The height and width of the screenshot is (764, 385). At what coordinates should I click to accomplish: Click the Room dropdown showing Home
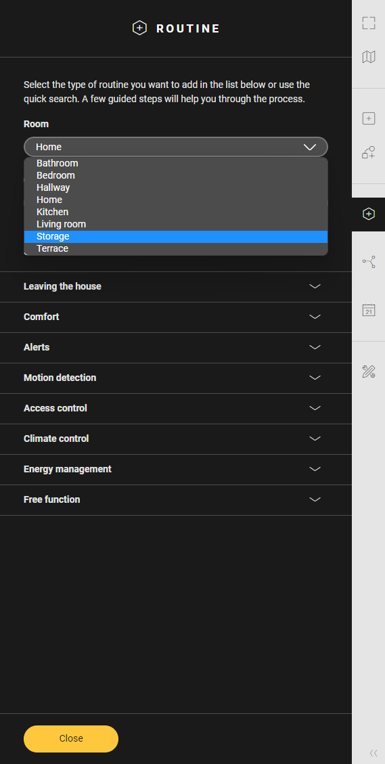click(176, 147)
